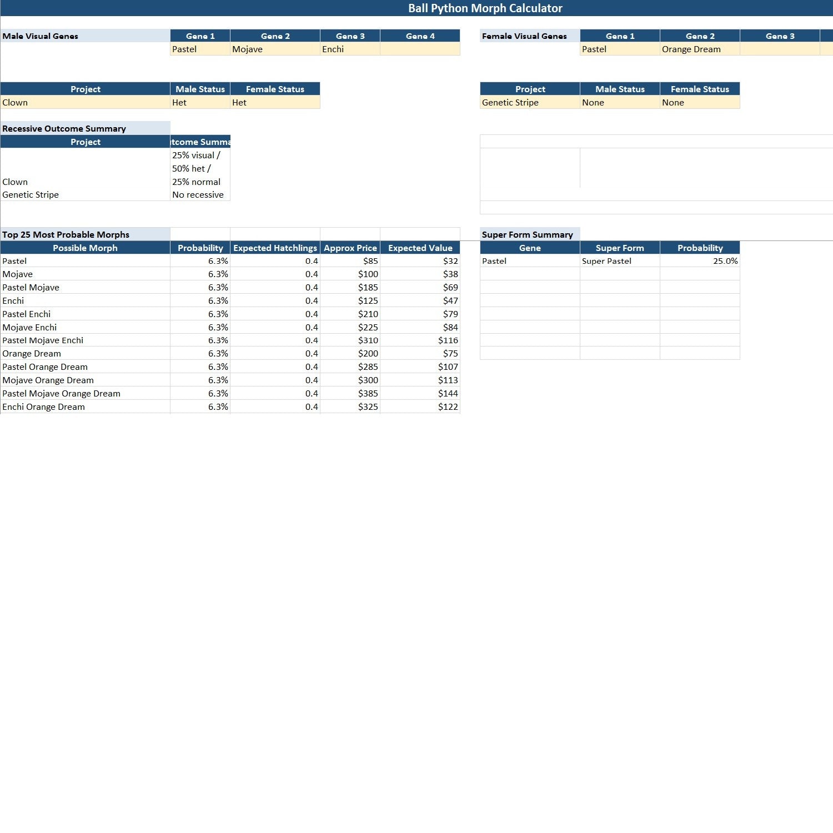Select the 'Pastel Orange Dream' morph row

pyautogui.click(x=230, y=367)
